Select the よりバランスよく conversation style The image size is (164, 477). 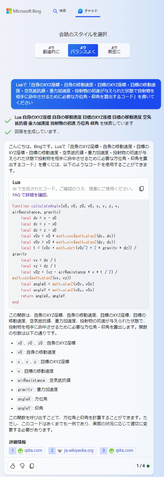(83, 50)
